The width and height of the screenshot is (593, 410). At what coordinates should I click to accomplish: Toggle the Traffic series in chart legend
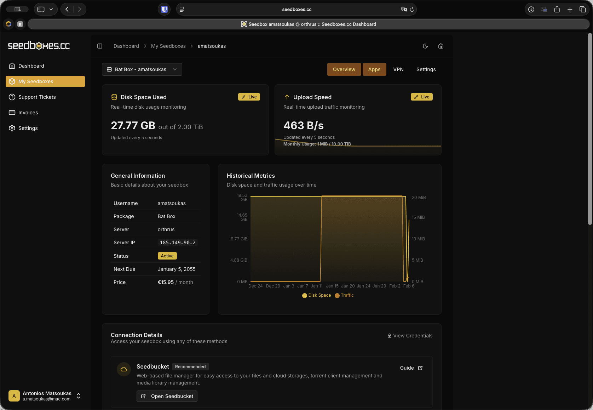(344, 295)
